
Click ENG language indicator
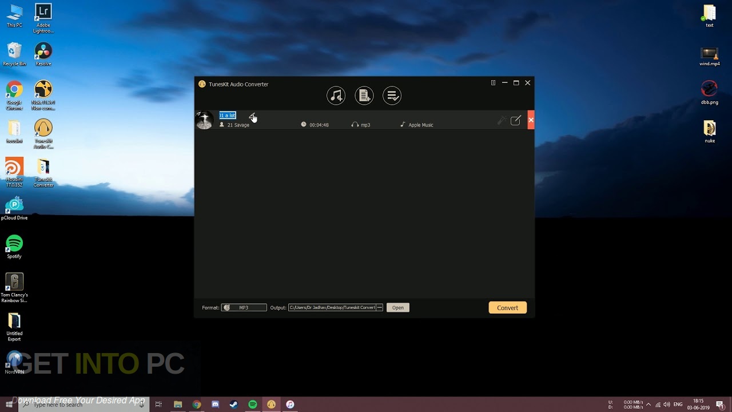point(678,405)
